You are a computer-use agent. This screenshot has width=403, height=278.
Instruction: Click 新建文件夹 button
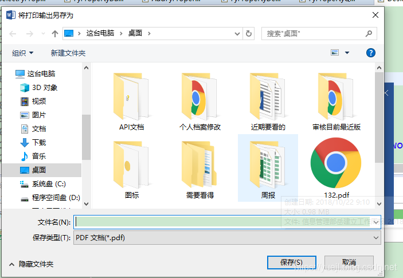point(68,53)
